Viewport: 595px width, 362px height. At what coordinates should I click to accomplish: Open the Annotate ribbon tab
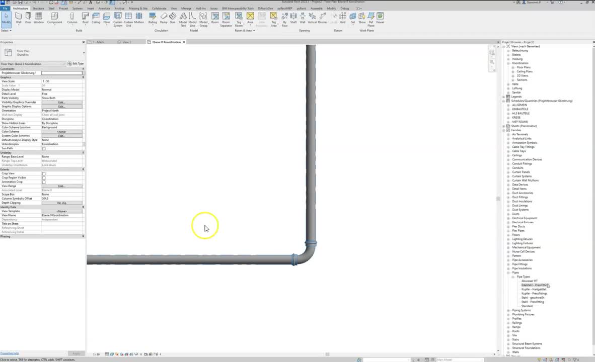(104, 8)
